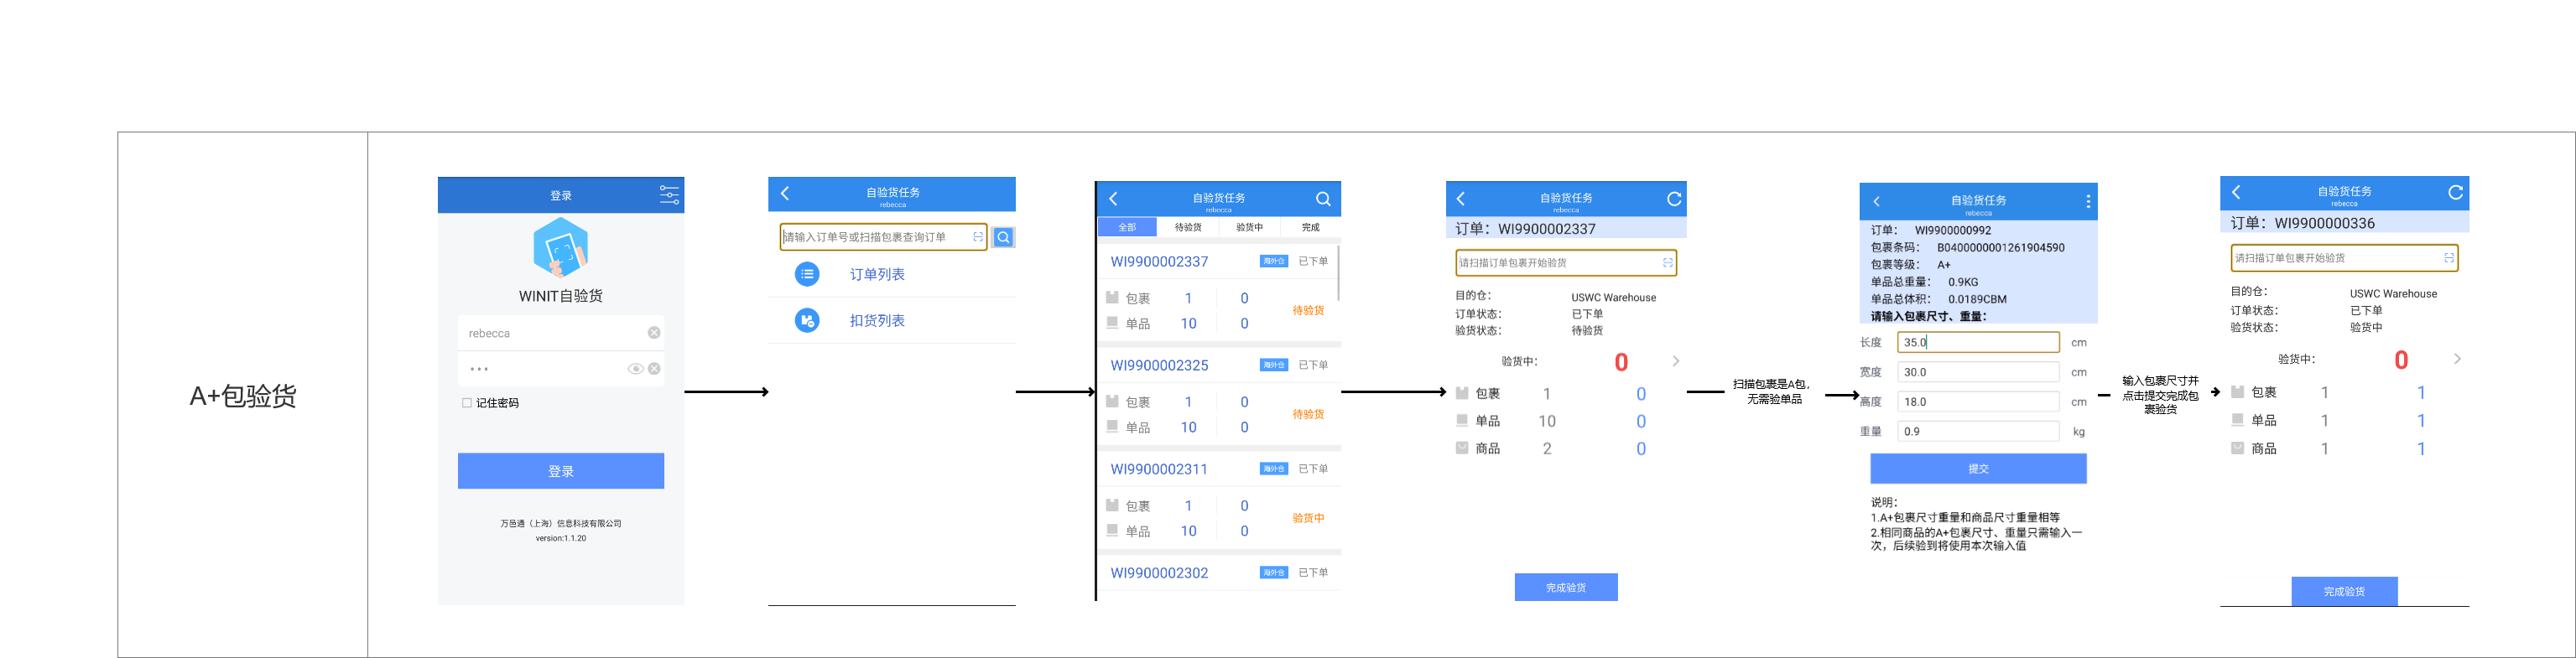This screenshot has height=658, width=2576.
Task: Go back from the package size entry screen
Action: point(1877,201)
